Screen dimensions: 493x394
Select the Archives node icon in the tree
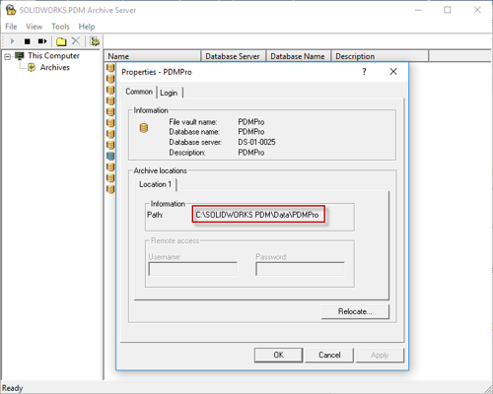pos(32,68)
